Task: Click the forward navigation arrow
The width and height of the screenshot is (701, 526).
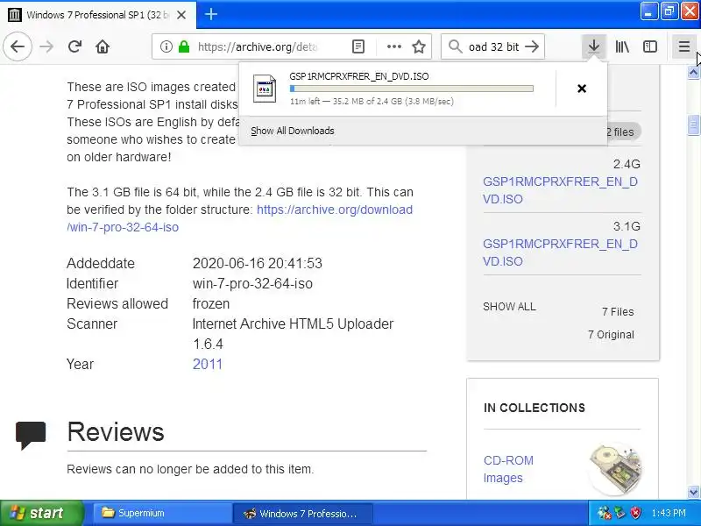Action: coord(46,46)
